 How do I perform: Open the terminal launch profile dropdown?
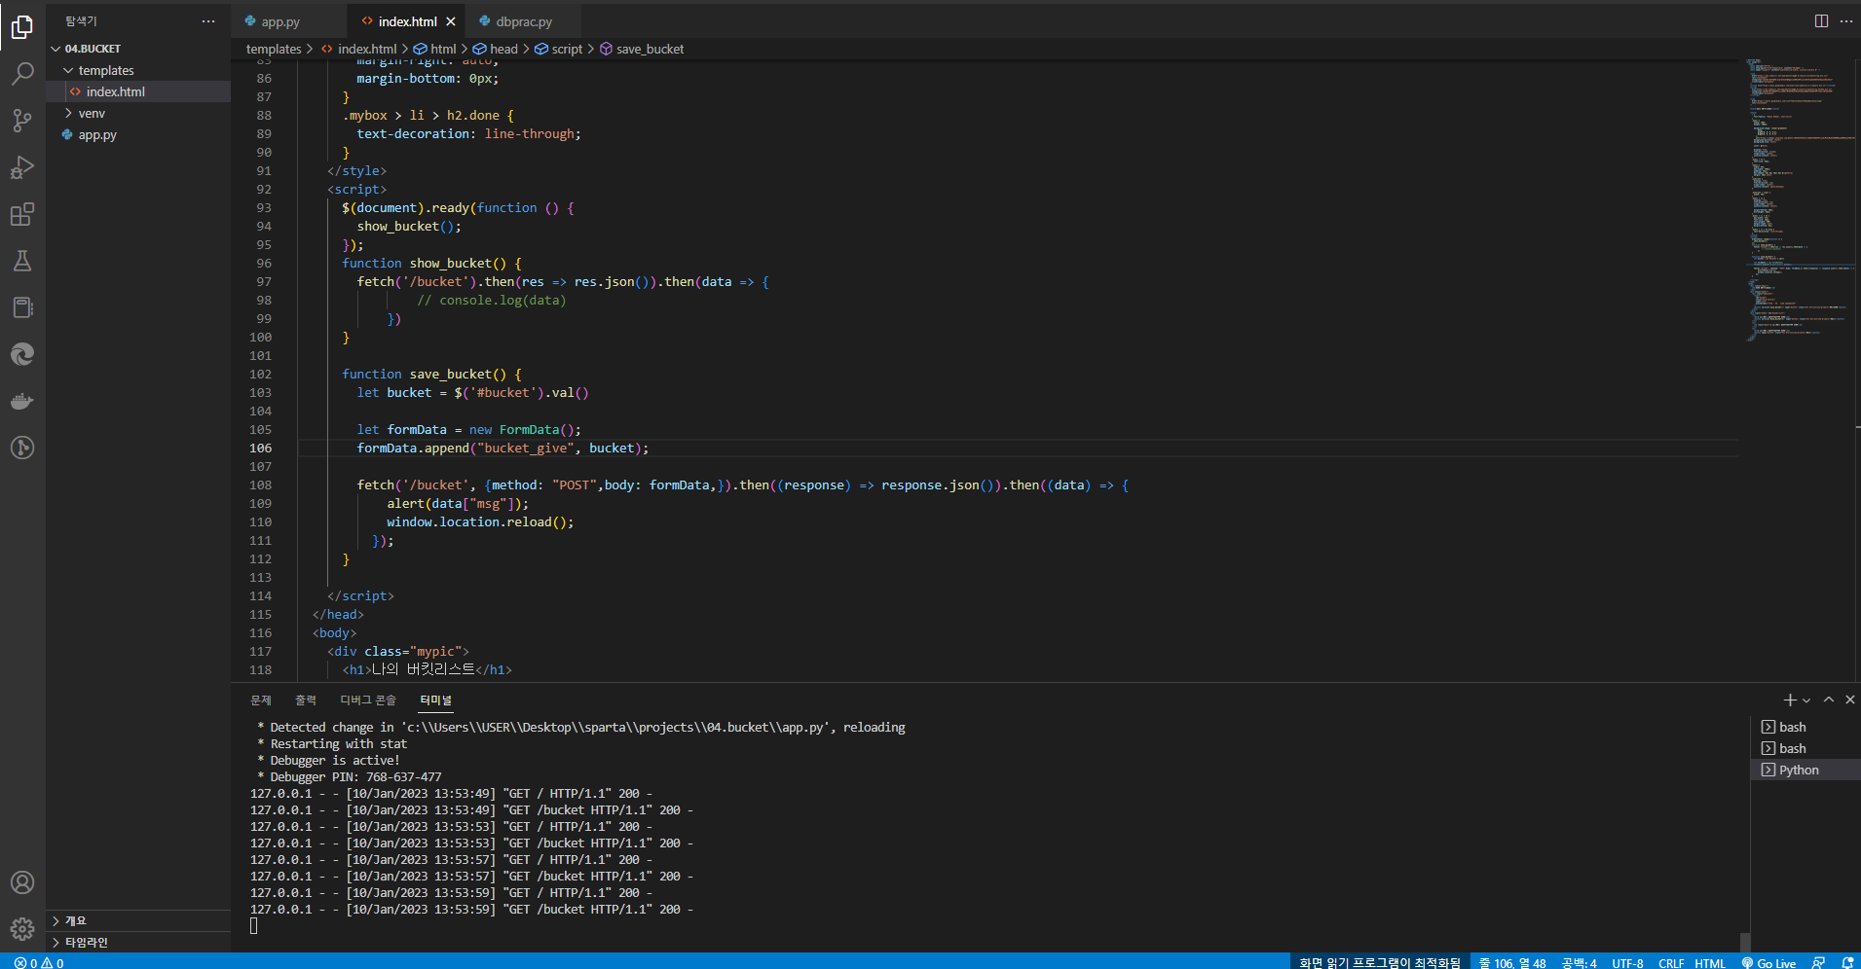coord(1806,700)
